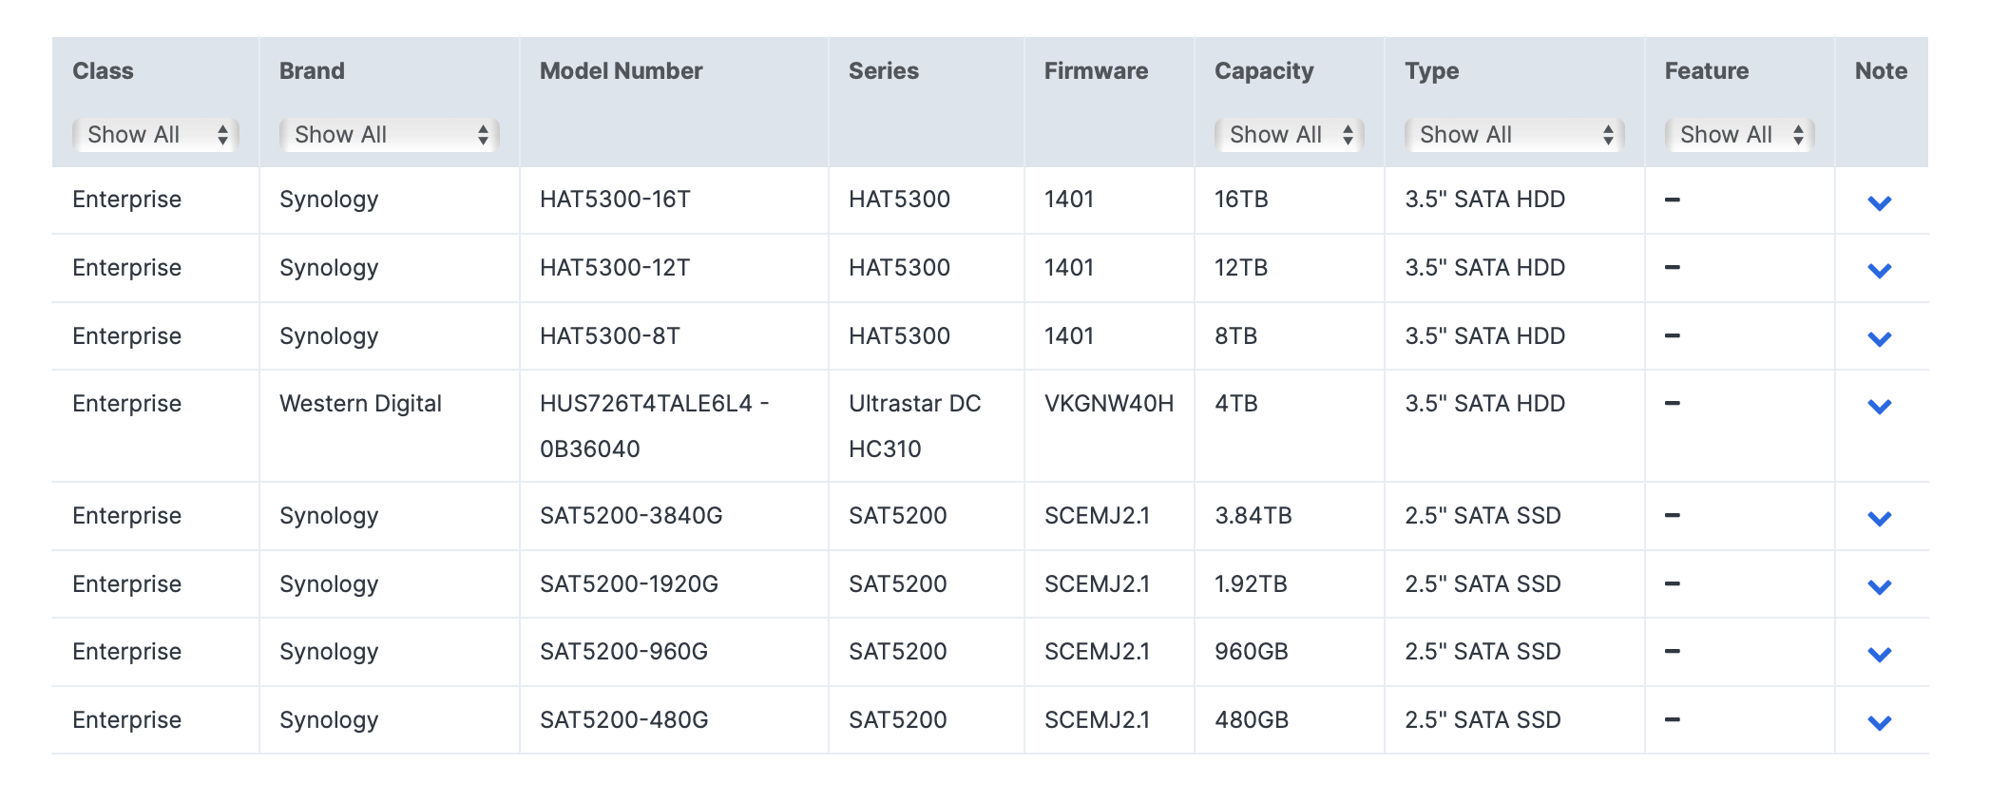Click the Series column header
The image size is (1990, 802).
(884, 71)
